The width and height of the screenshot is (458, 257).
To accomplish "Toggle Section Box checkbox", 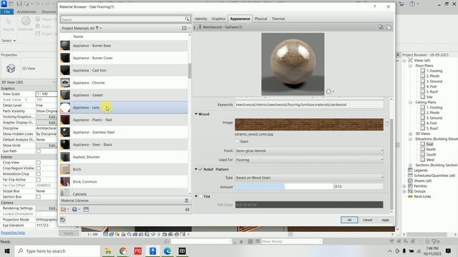I will 38,197.
